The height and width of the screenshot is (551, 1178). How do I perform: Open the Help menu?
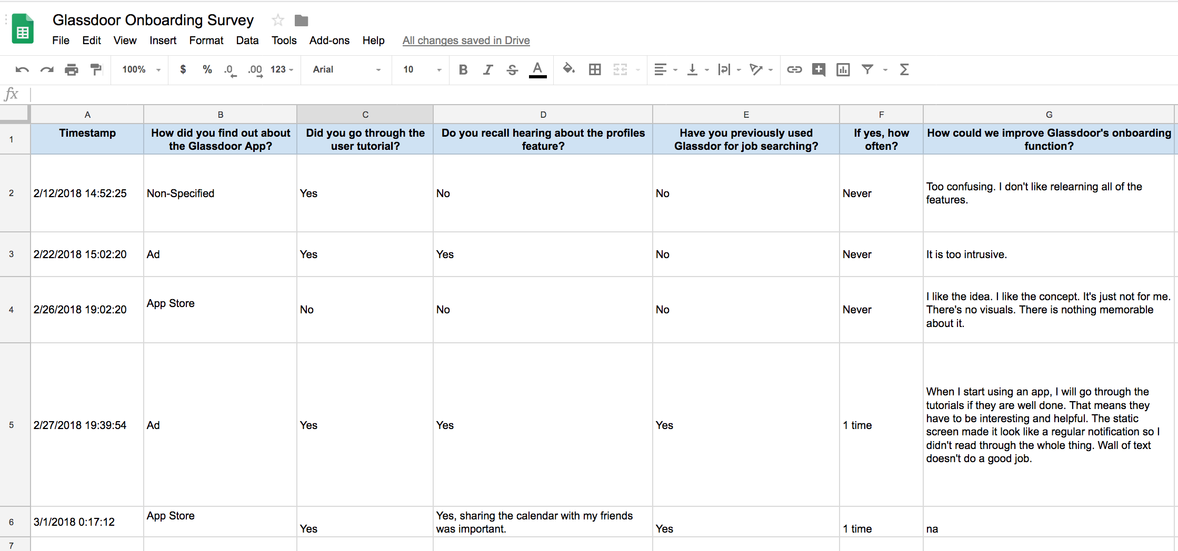(373, 40)
